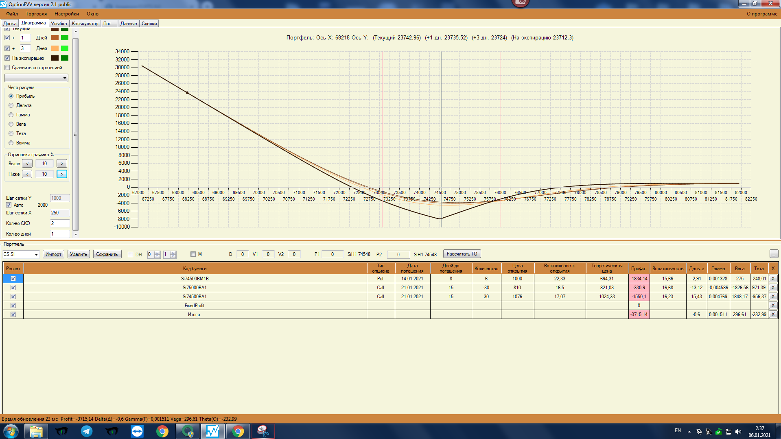
Task: Click the Шаг сетки X input field
Action: point(60,213)
